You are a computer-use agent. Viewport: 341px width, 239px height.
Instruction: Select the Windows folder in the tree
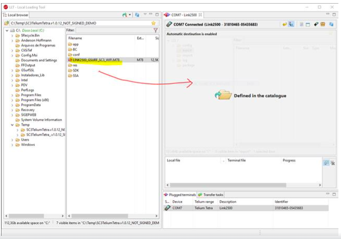pos(28,145)
